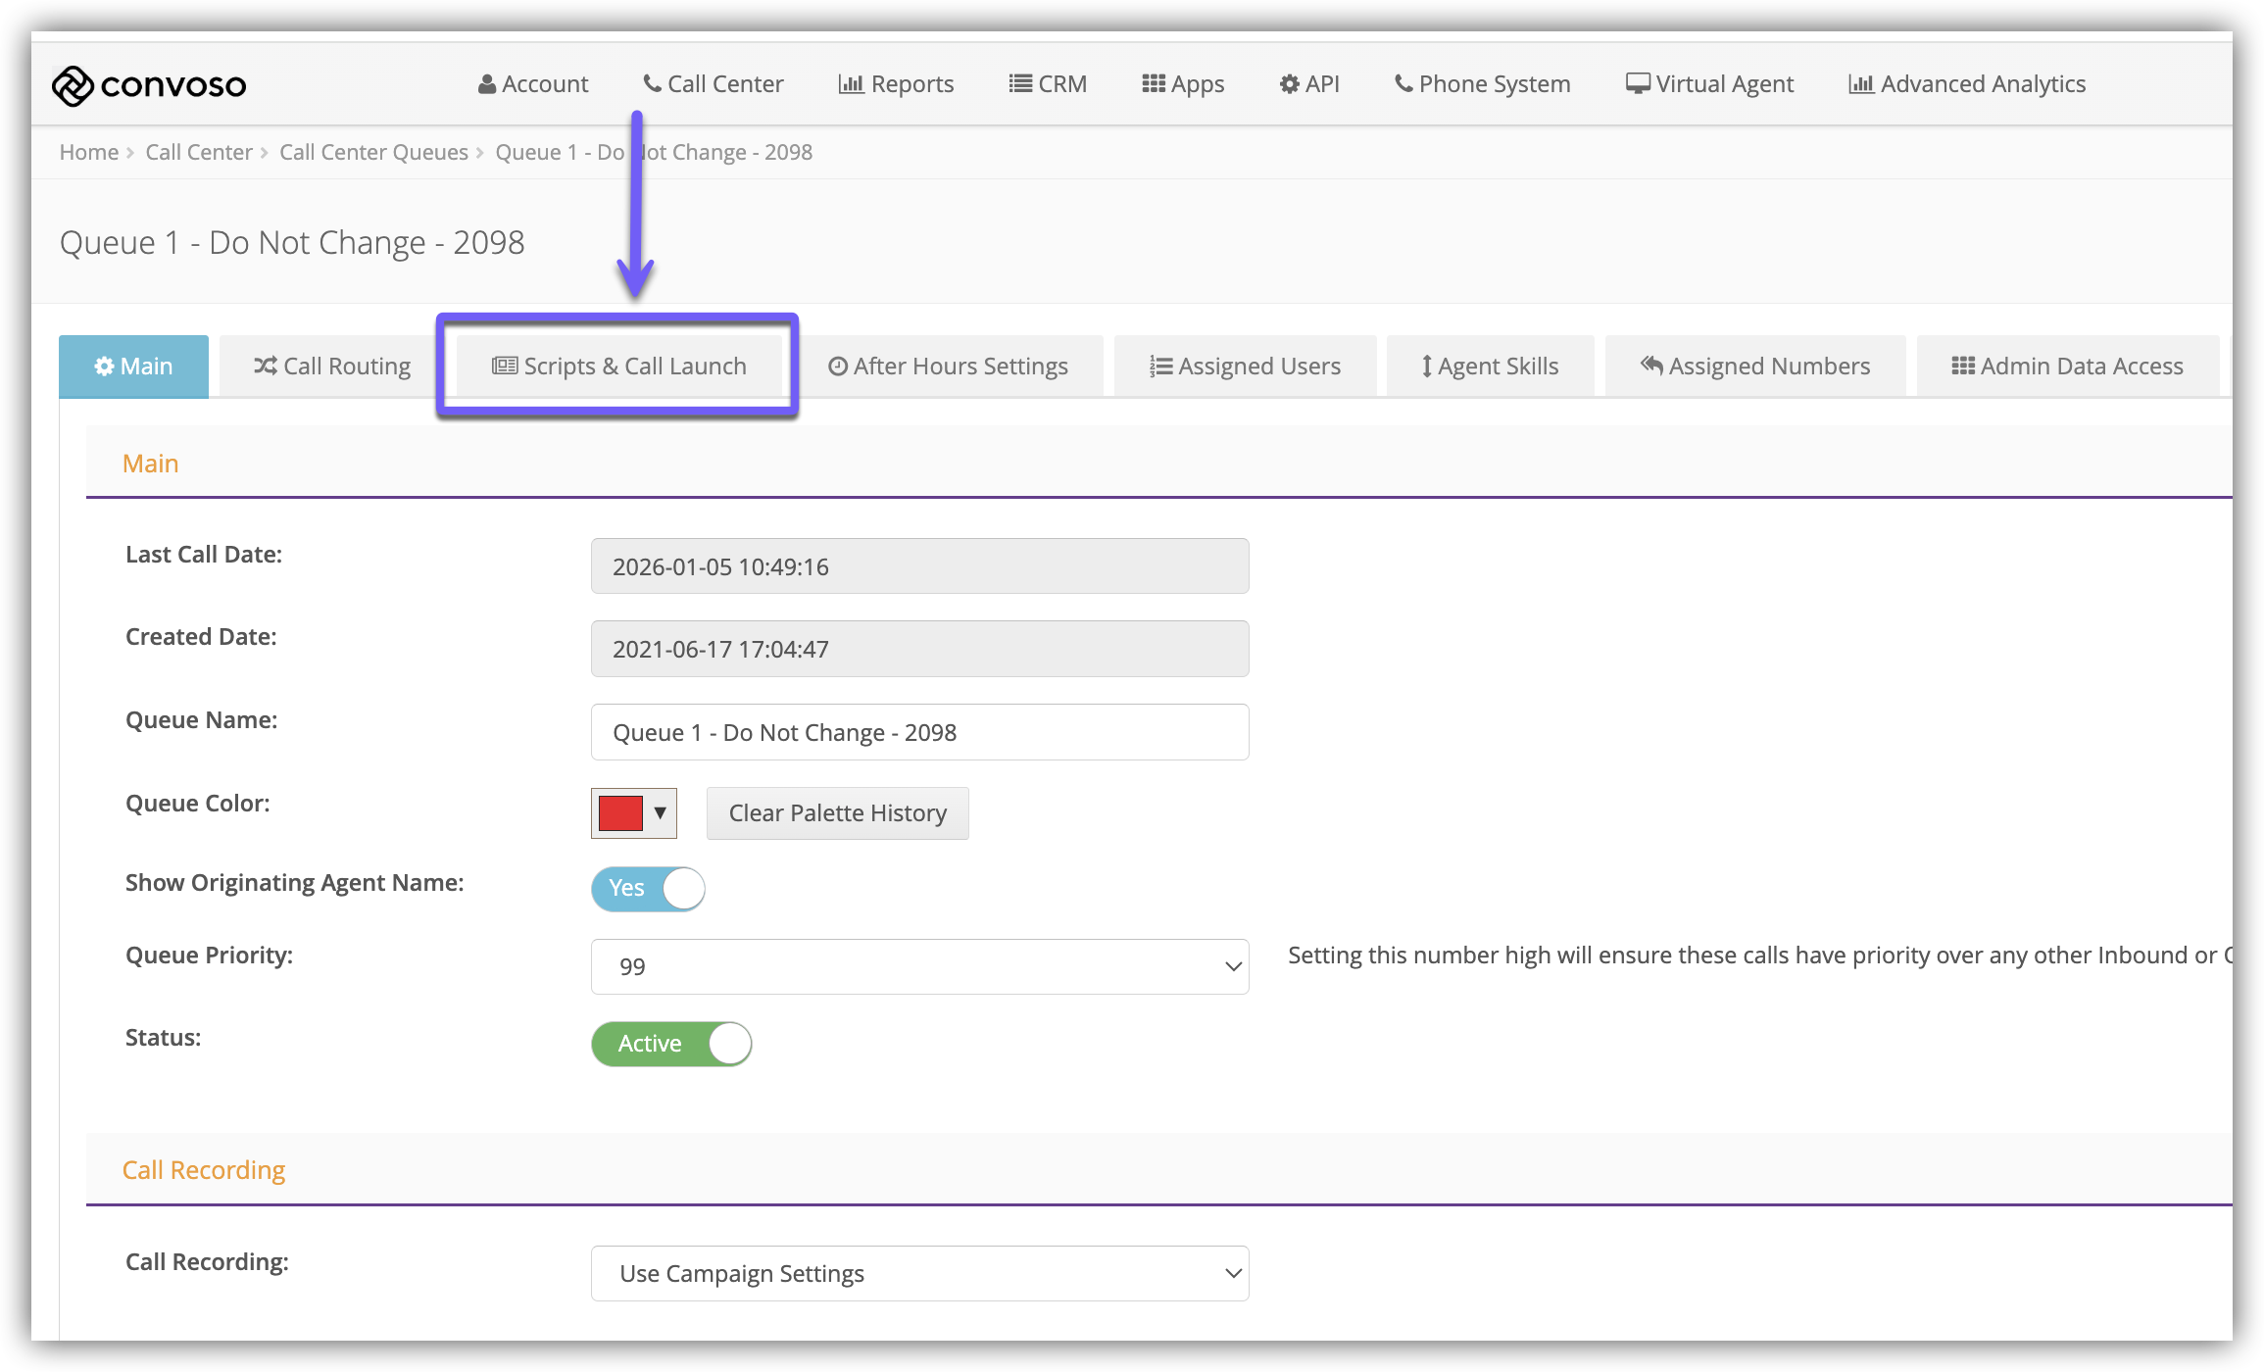Click the After Hours Settings clock icon

tap(837, 367)
